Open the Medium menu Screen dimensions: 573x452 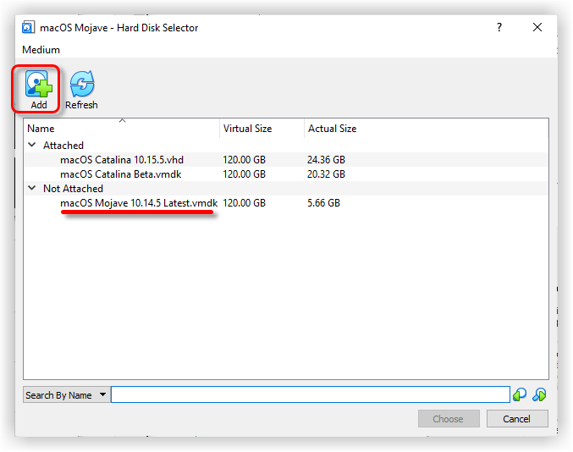point(41,50)
